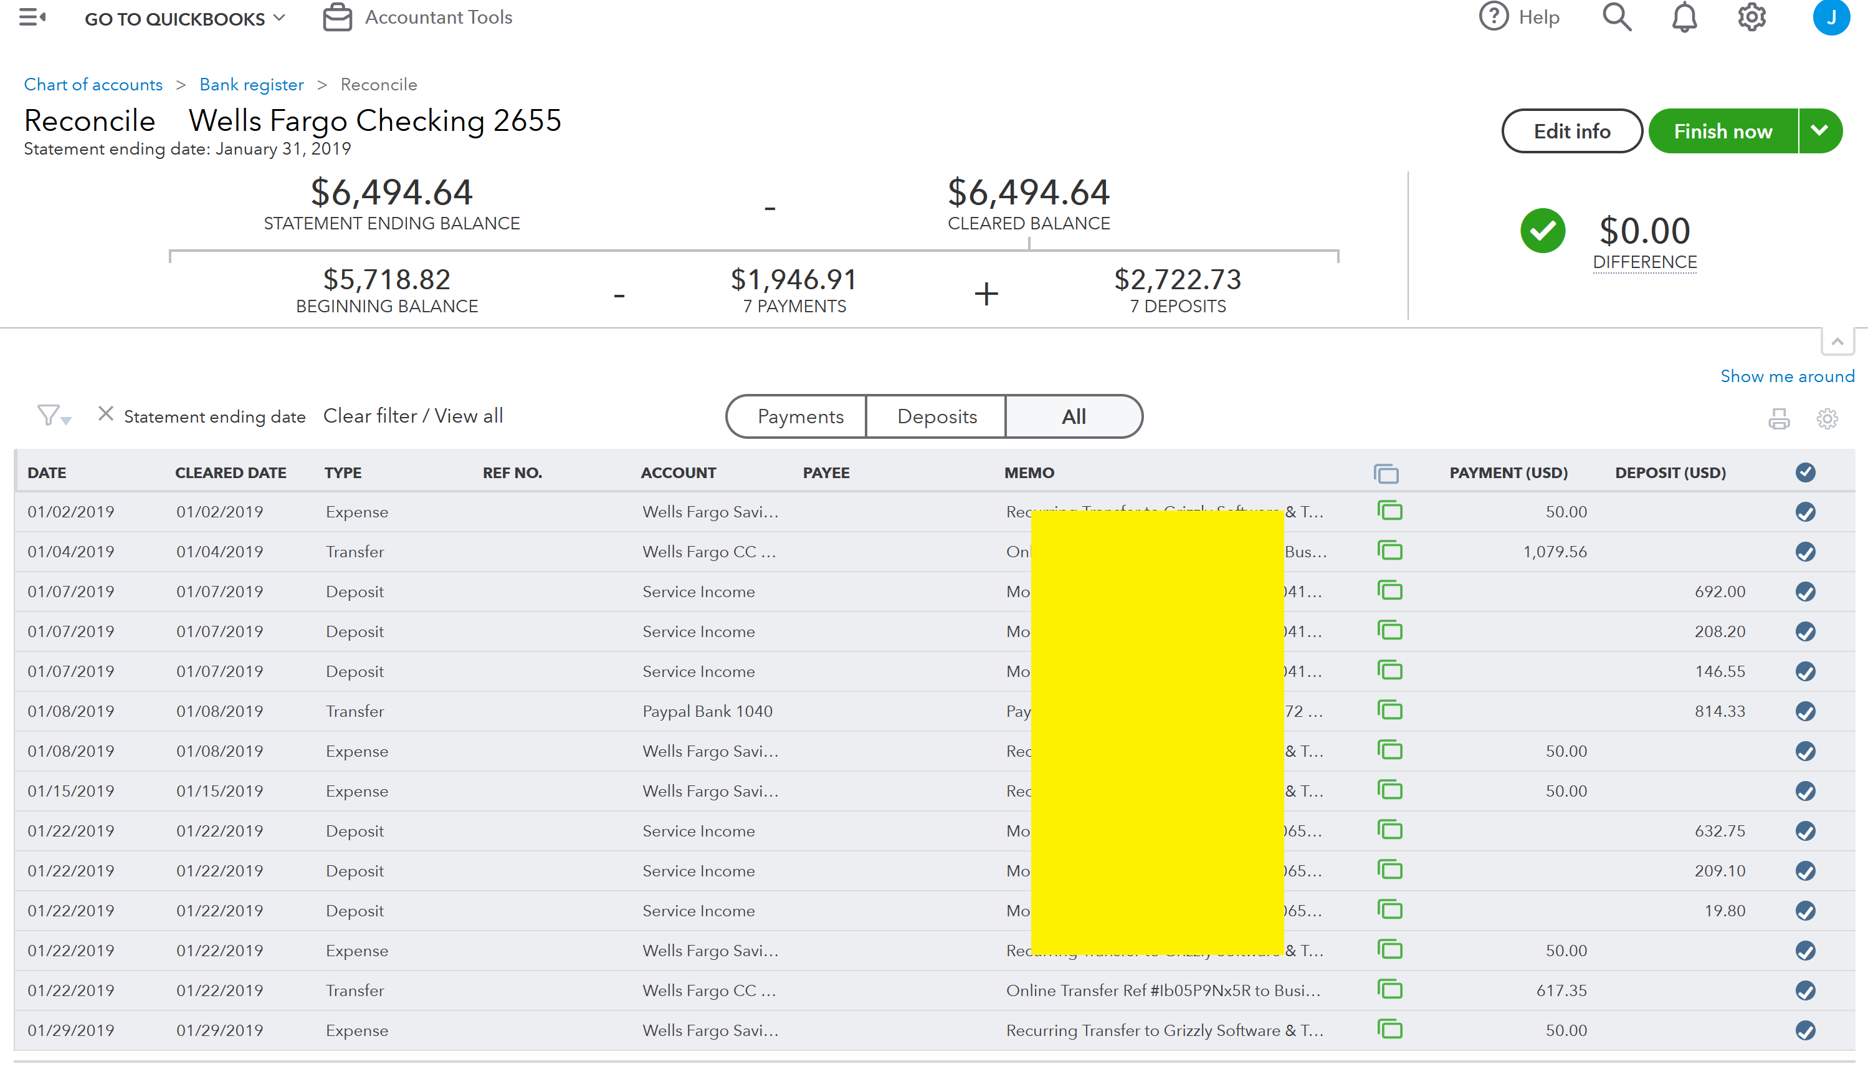
Task: Switch to the Payments tab
Action: click(800, 416)
